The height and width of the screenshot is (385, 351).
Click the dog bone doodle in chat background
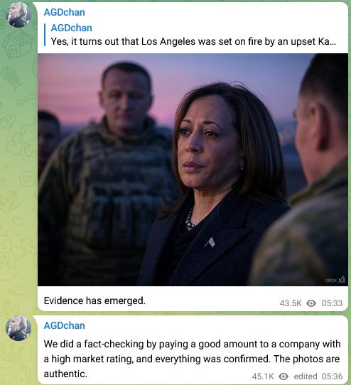tap(26, 99)
